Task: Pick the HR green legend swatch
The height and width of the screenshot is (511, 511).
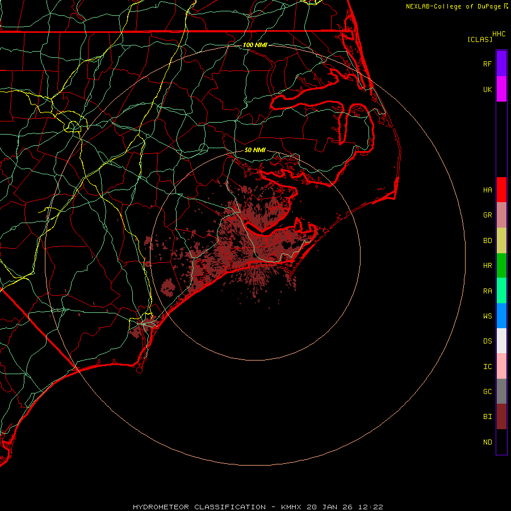Action: tap(501, 266)
